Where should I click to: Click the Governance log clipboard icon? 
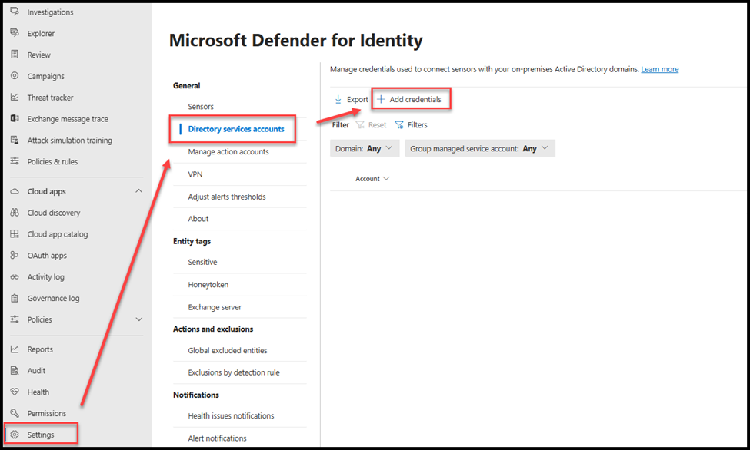pos(15,298)
